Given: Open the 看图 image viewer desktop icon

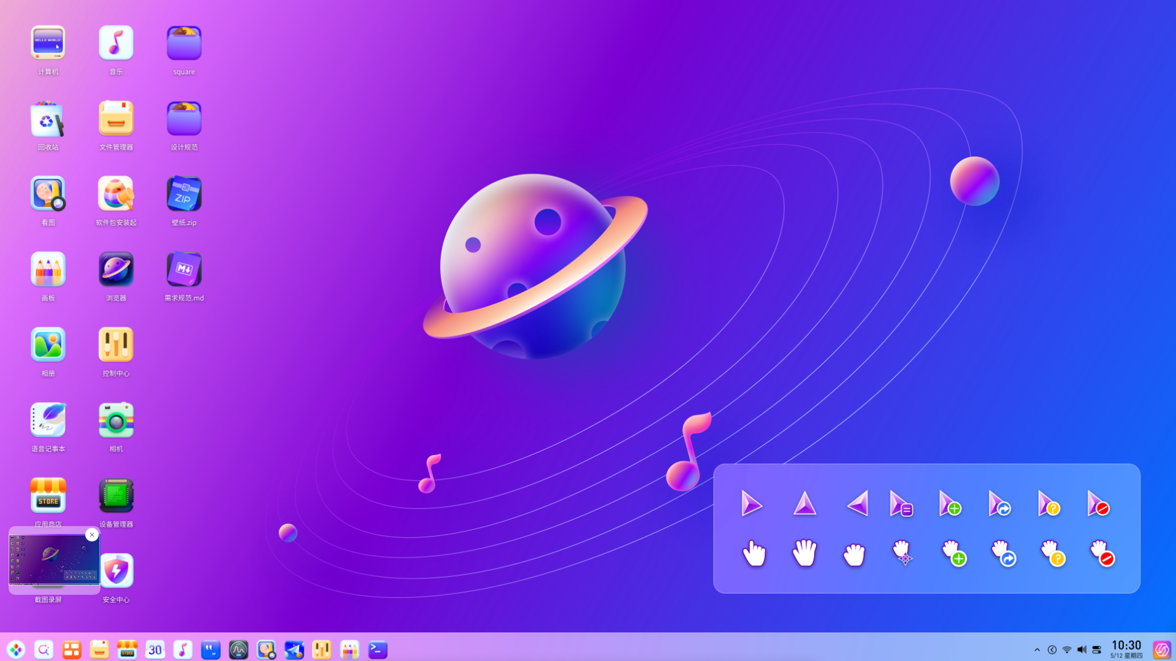Looking at the screenshot, I should (x=48, y=194).
